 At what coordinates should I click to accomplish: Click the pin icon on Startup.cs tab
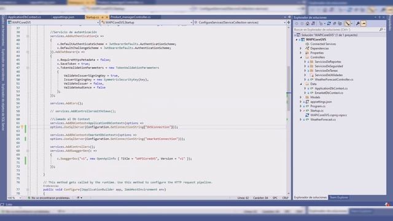tap(103, 17)
